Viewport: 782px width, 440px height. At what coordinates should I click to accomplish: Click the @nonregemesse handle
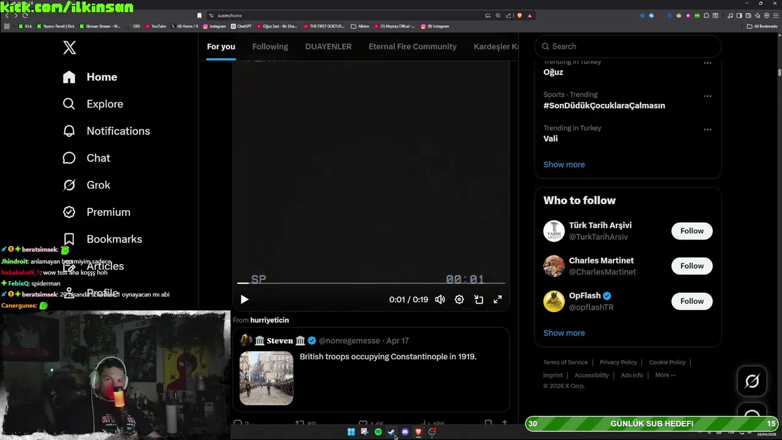350,340
